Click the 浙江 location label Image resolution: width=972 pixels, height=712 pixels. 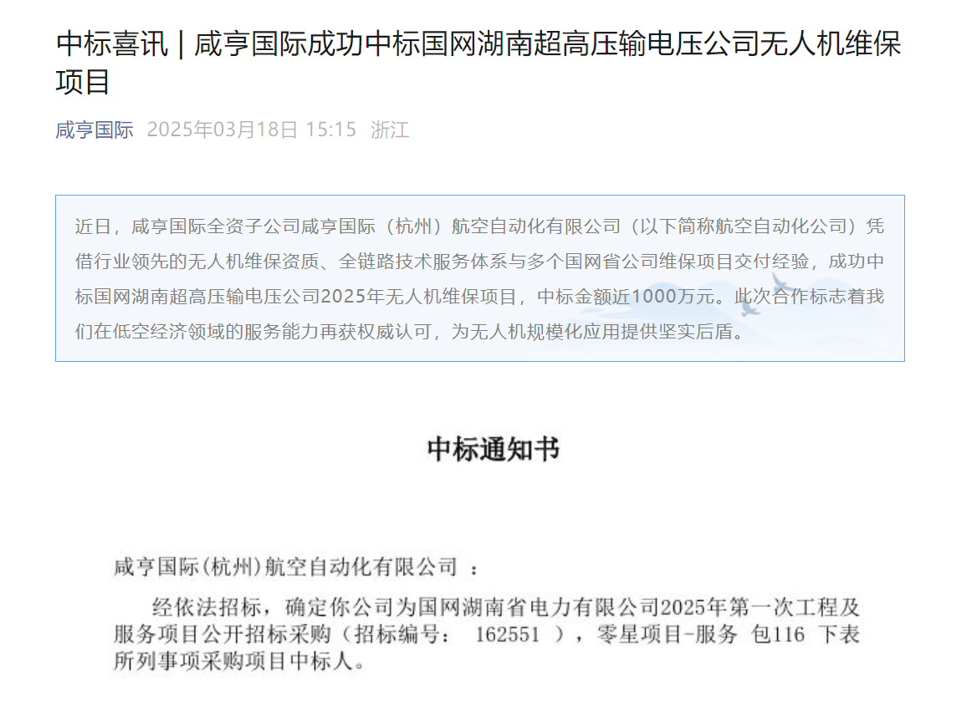pos(390,130)
